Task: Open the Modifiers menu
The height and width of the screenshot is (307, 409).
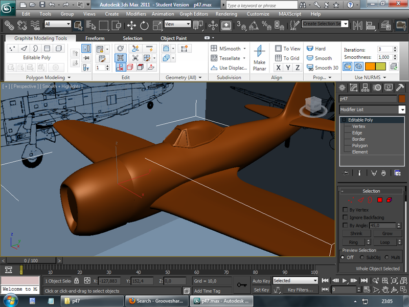Action: coord(136,14)
